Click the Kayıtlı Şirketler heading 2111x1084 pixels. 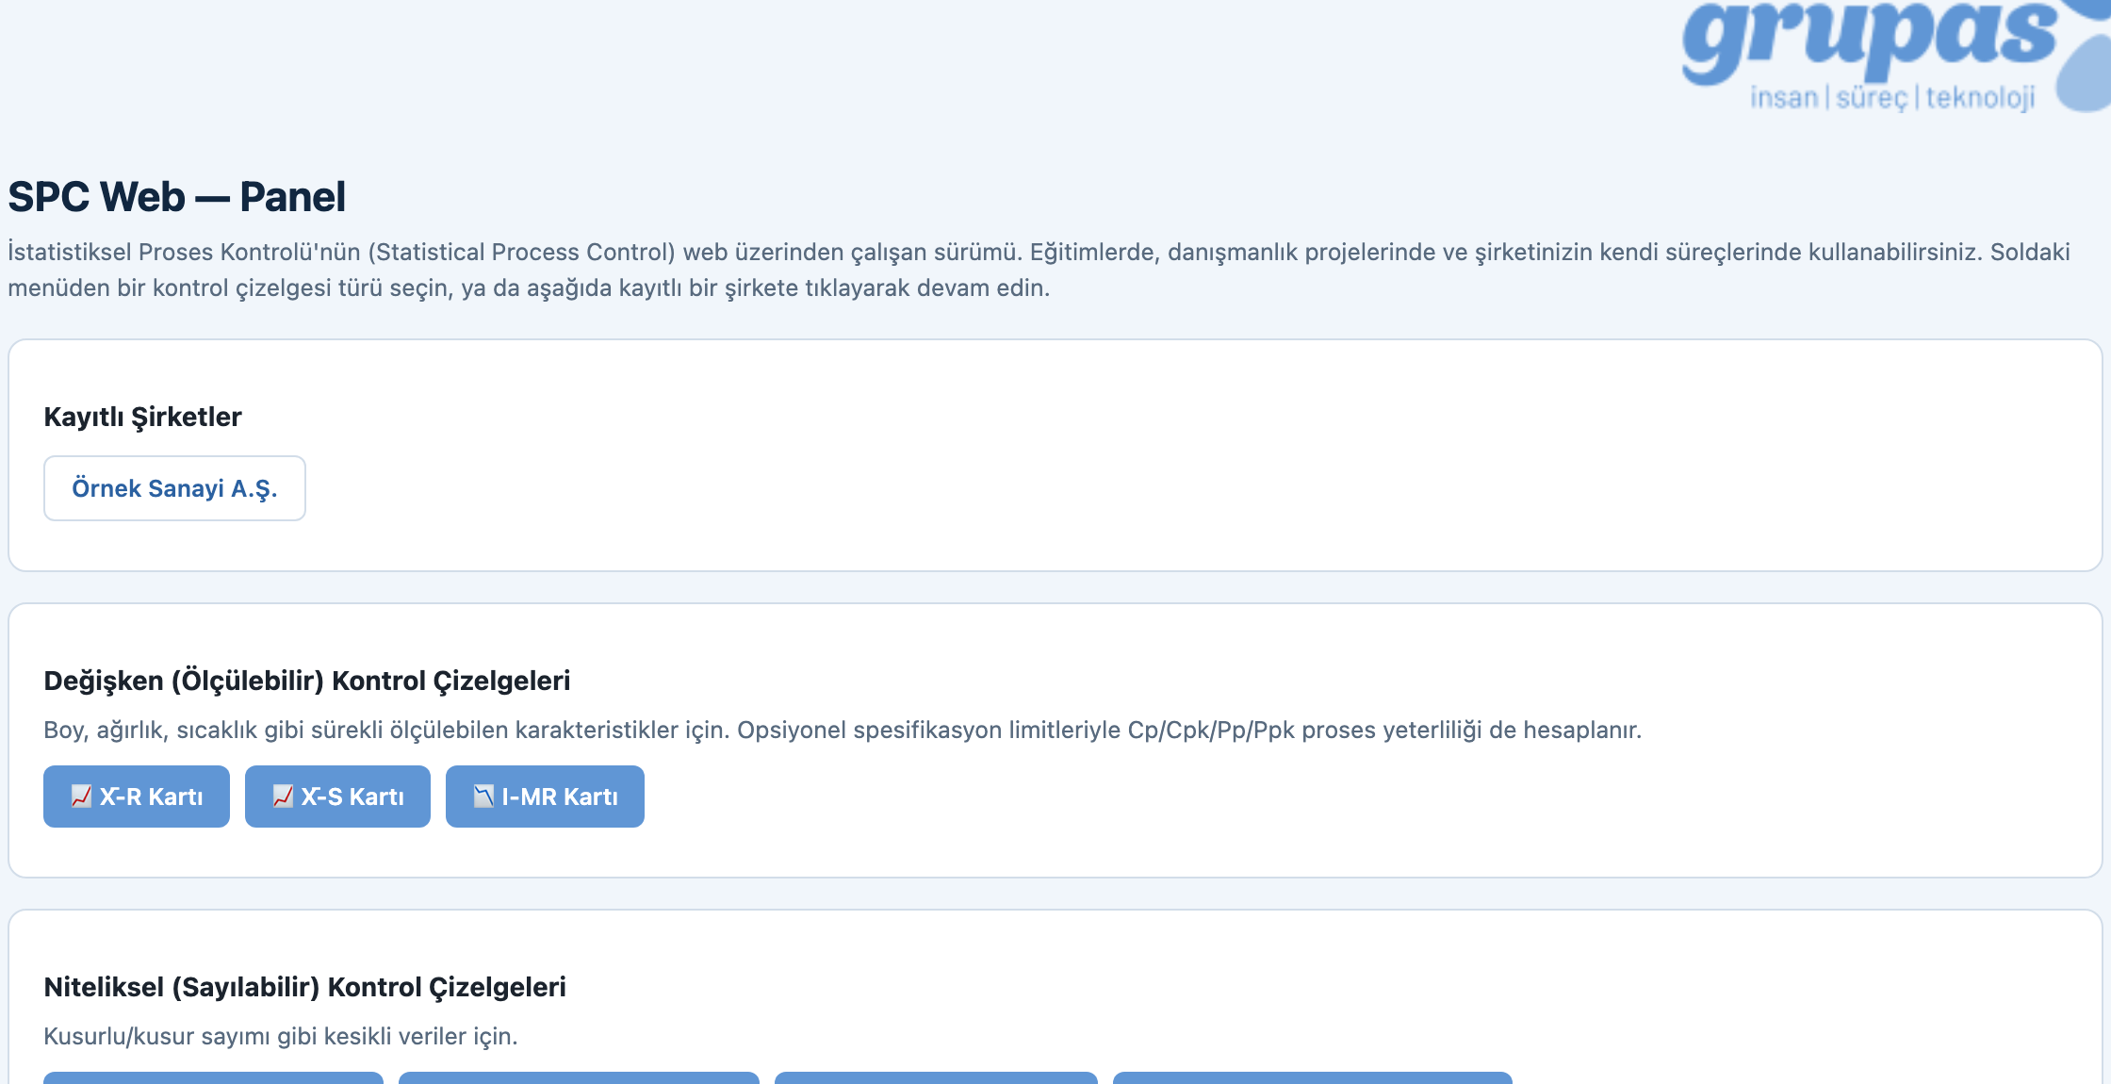(x=142, y=417)
